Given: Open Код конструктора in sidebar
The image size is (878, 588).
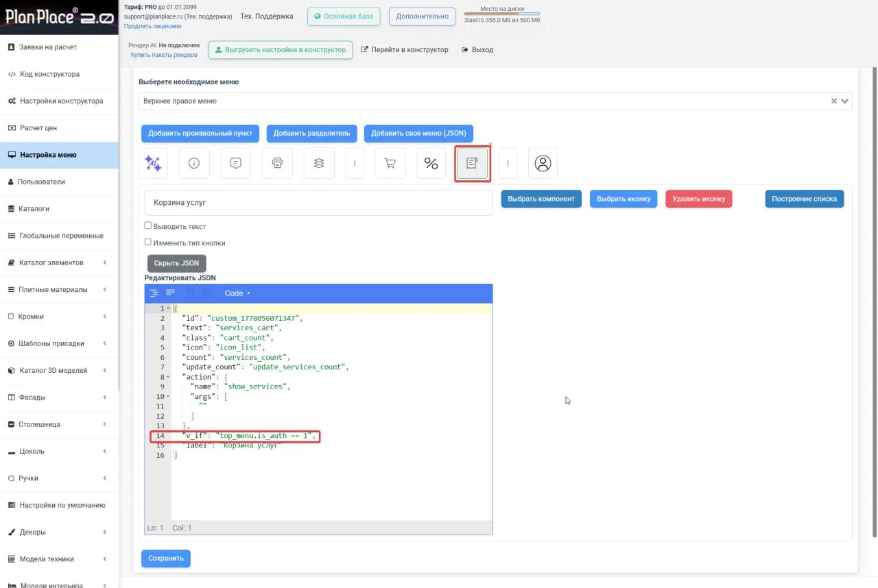Looking at the screenshot, I should (x=59, y=74).
